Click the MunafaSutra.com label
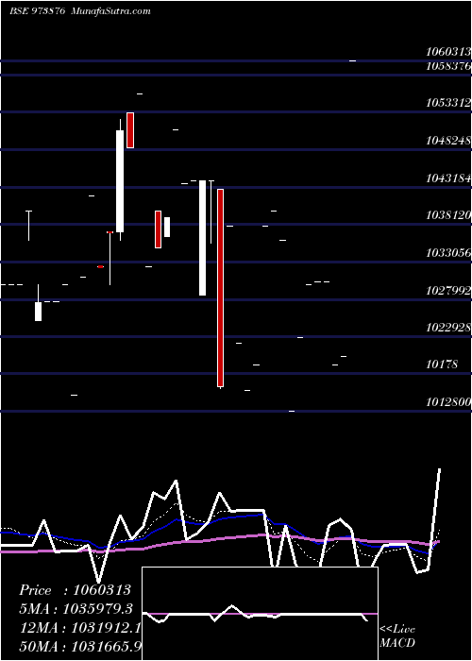Screen dimensions: 472x661 (x=111, y=11)
